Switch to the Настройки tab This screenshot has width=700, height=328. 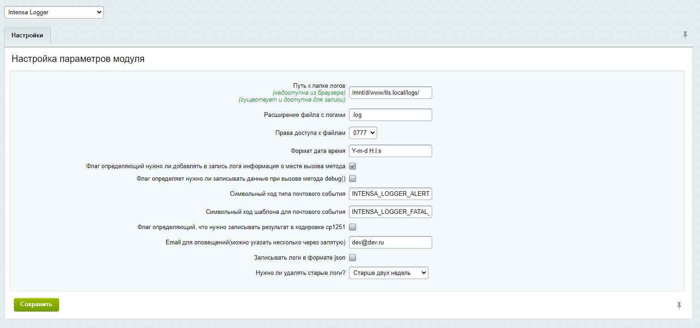point(27,36)
